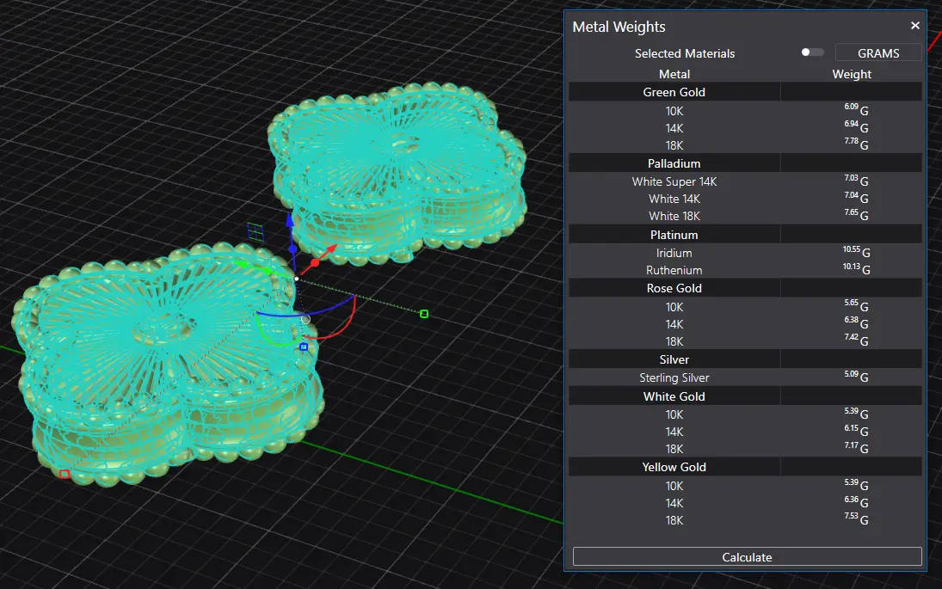This screenshot has height=589, width=942.
Task: Toggle the Selected Materials switch
Action: (x=812, y=52)
